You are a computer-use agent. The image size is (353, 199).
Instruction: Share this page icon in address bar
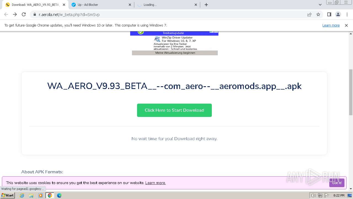pyautogui.click(x=309, y=15)
